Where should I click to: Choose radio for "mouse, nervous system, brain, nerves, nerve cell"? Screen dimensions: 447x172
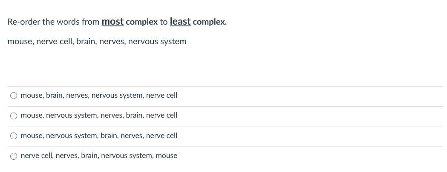[14, 136]
